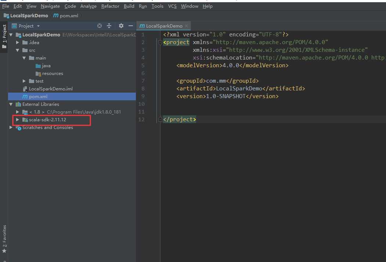Hide the Project panel with minus icon

point(130,26)
